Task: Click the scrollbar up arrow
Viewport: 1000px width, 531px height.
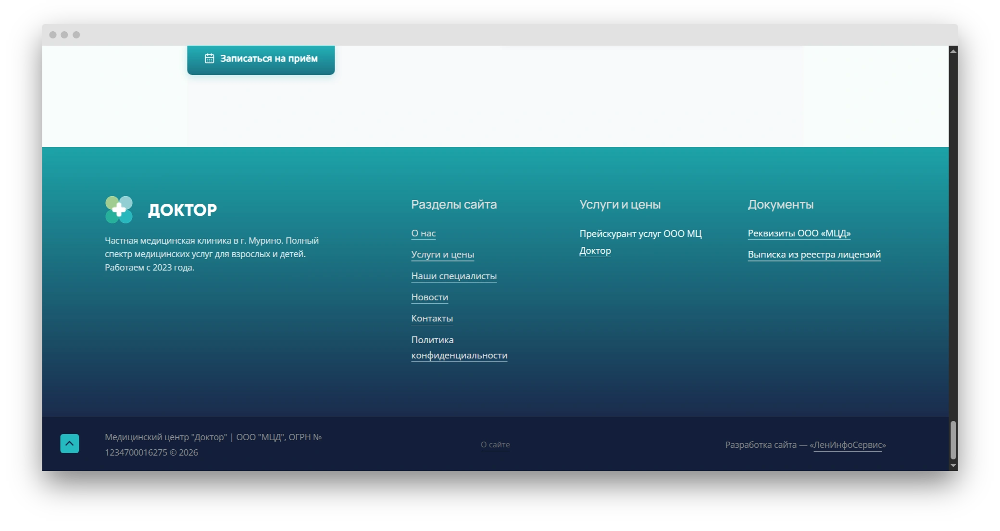Action: pos(953,50)
